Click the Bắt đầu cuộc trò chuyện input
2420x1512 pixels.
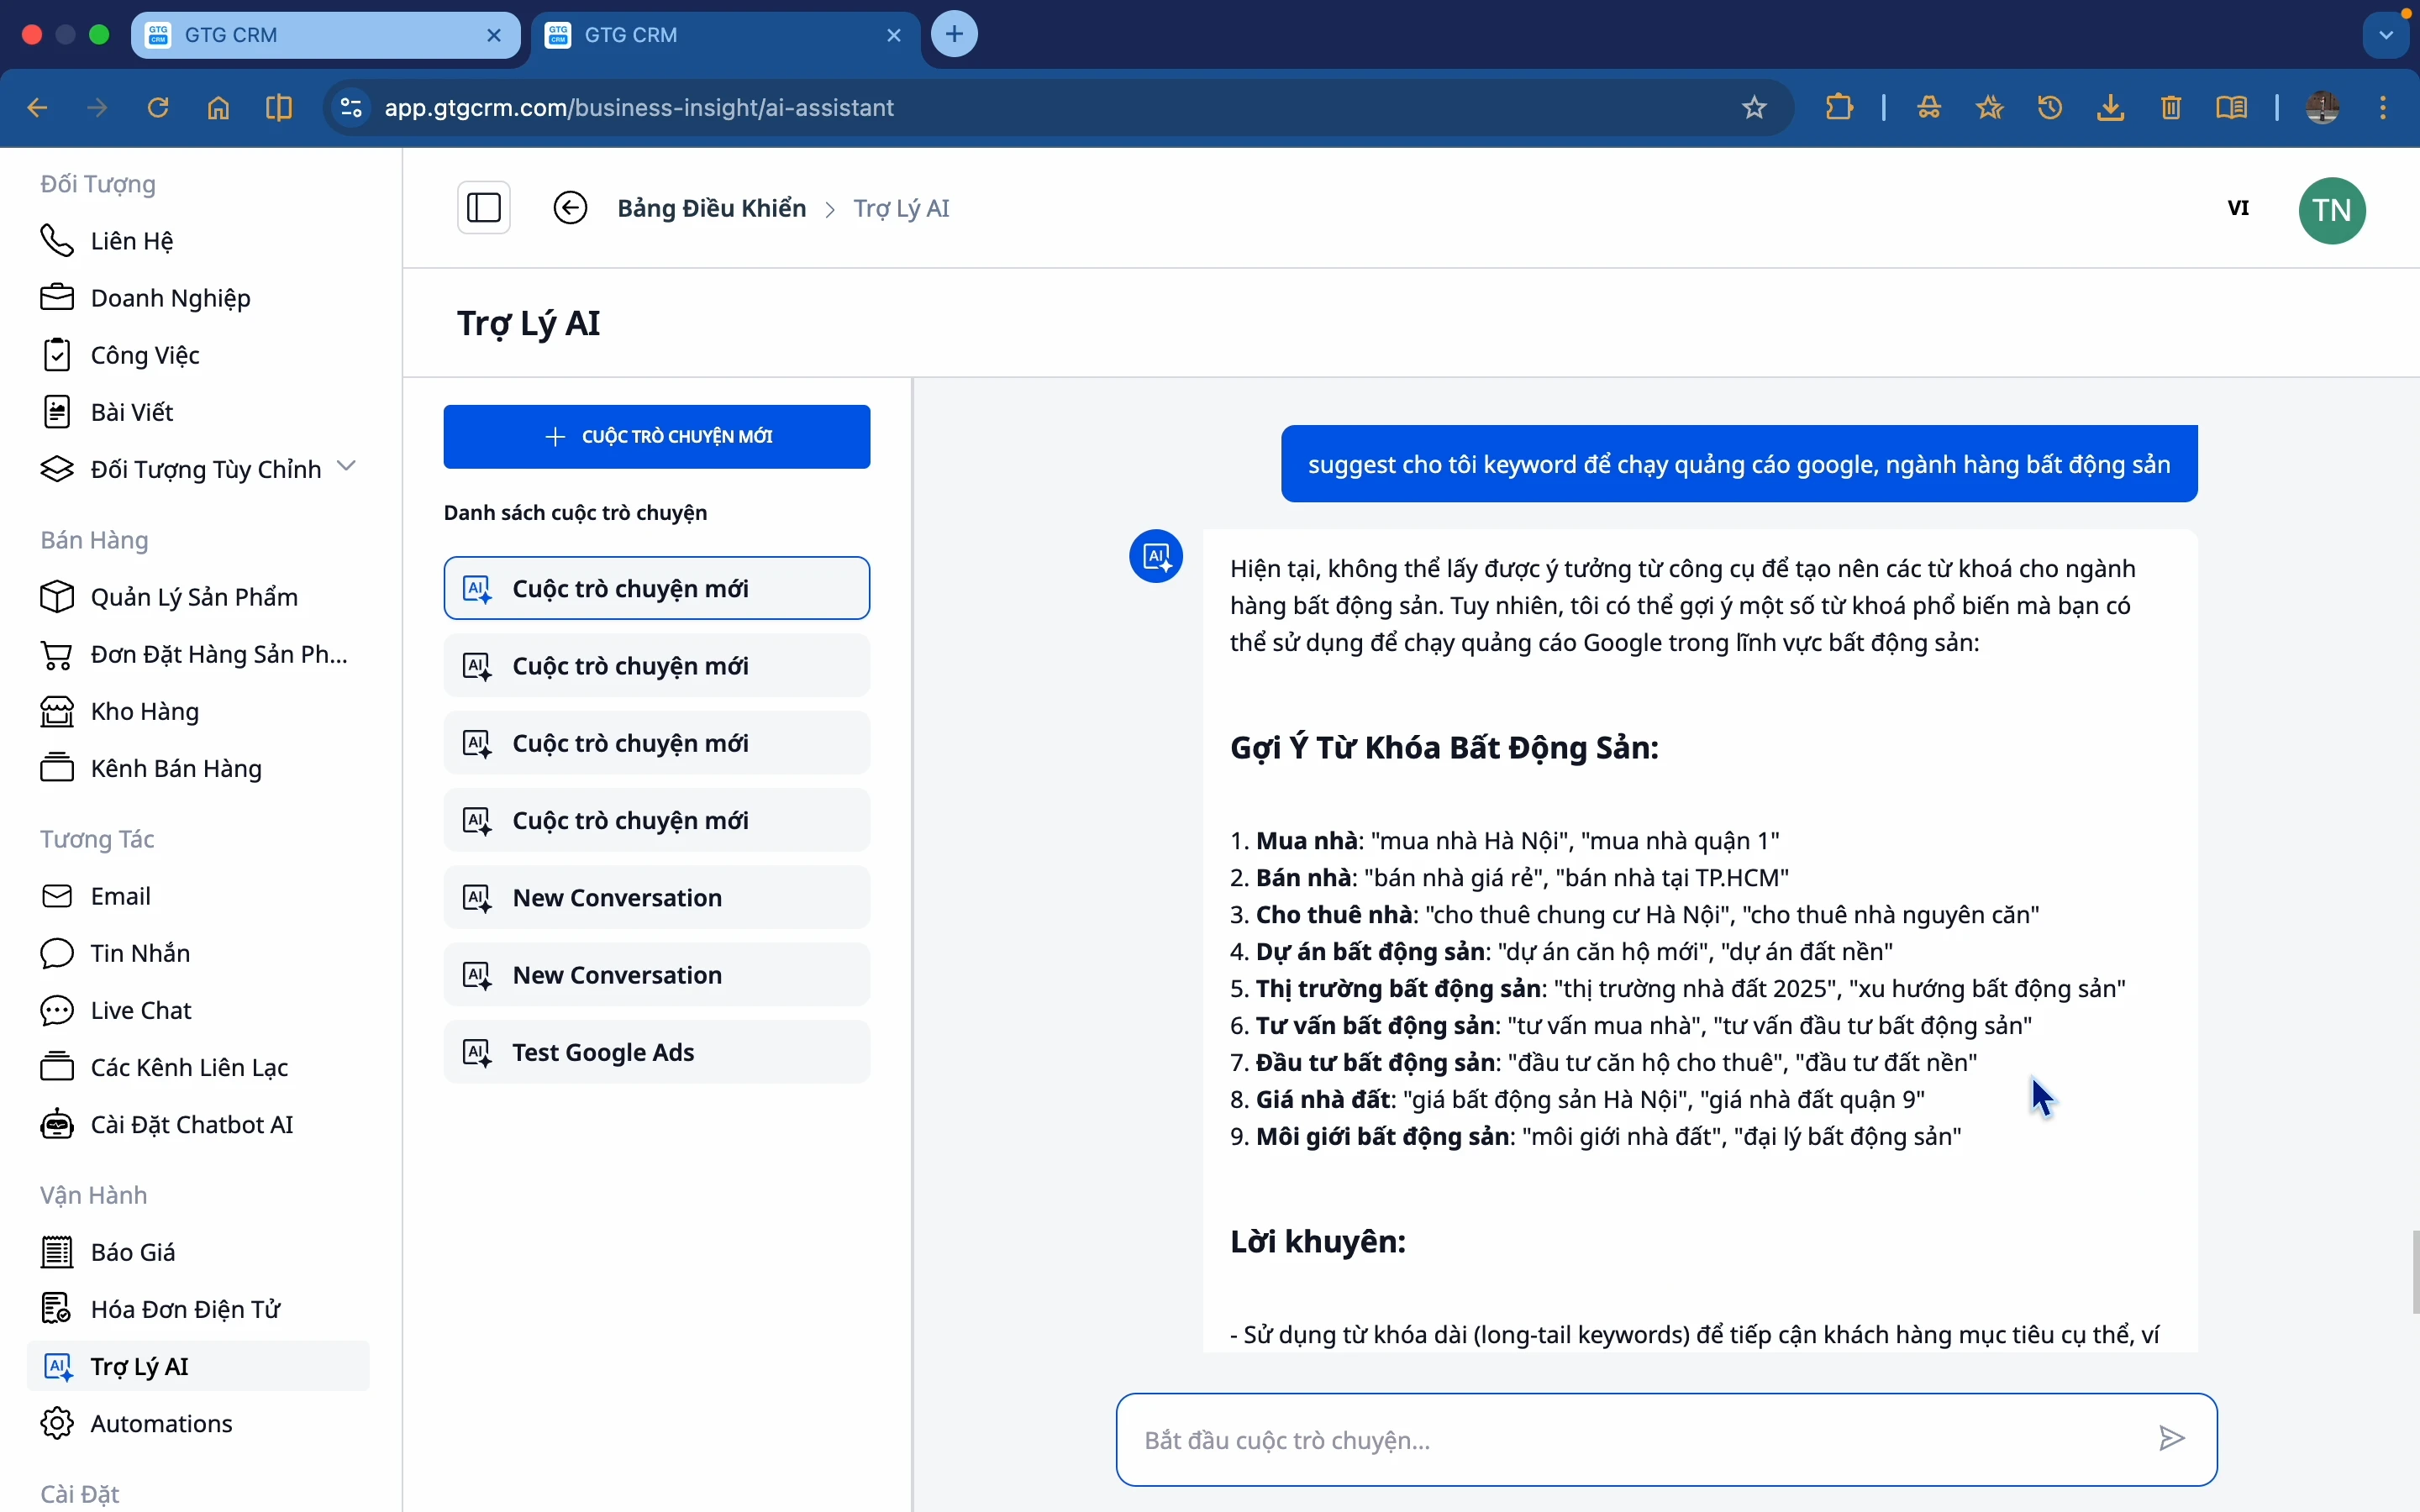point(1630,1440)
